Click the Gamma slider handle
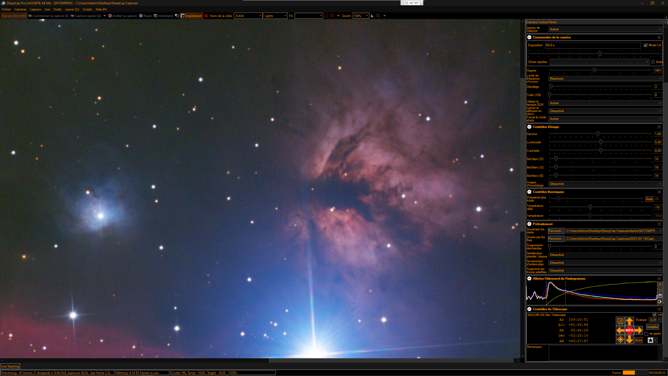This screenshot has width=668, height=376. tap(598, 133)
